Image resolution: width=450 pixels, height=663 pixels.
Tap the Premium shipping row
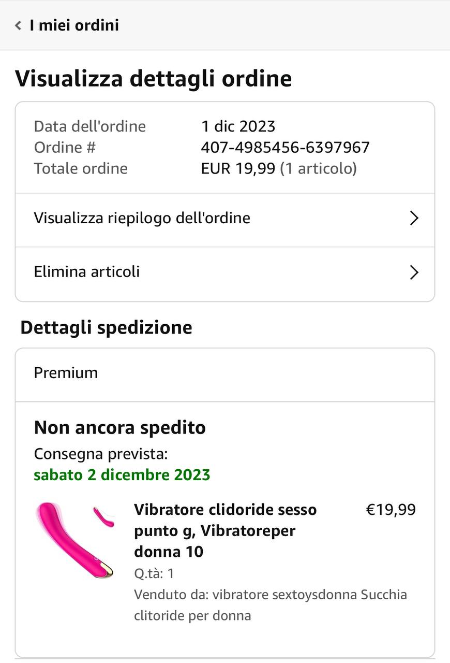(66, 373)
